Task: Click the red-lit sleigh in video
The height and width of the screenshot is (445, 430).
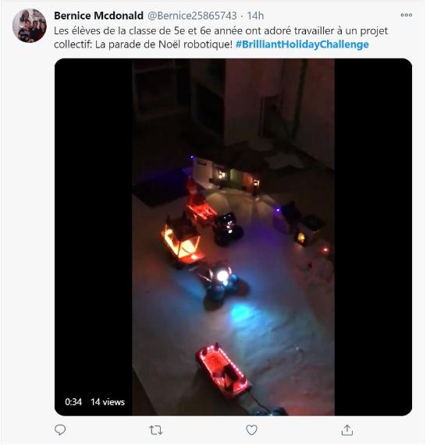Action: pos(223,370)
